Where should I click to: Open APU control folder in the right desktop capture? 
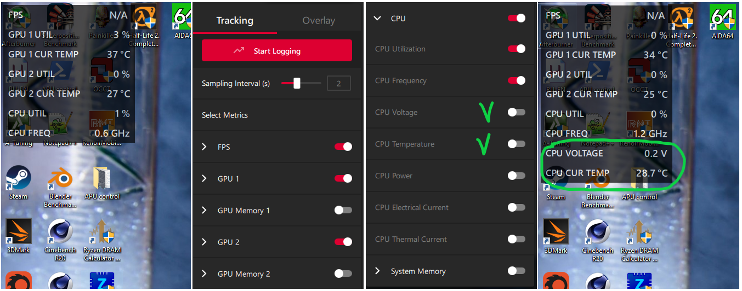pos(639,178)
